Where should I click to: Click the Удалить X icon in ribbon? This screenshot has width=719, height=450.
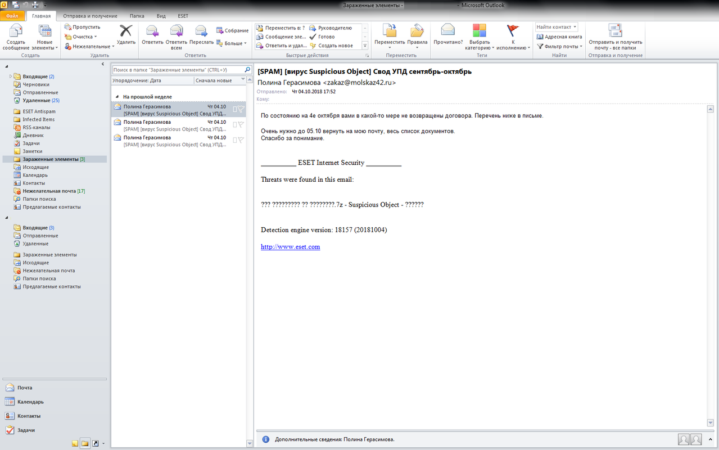[126, 35]
